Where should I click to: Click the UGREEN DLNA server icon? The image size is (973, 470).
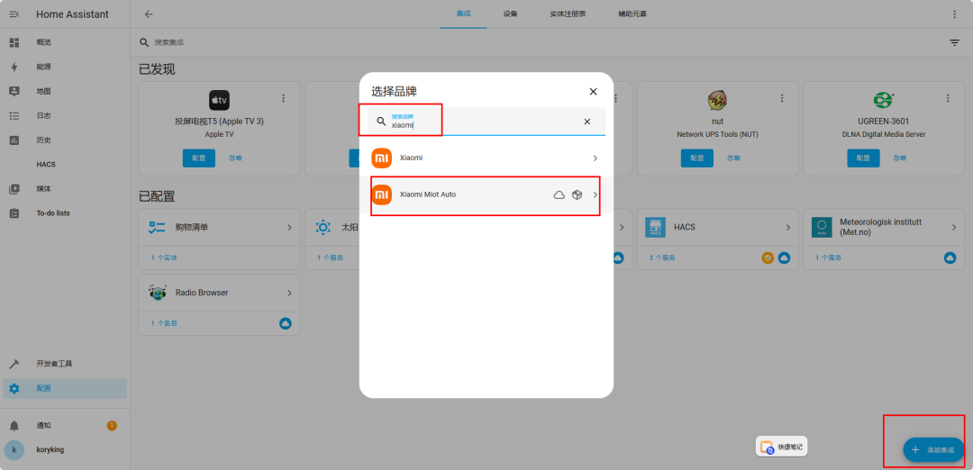884,101
